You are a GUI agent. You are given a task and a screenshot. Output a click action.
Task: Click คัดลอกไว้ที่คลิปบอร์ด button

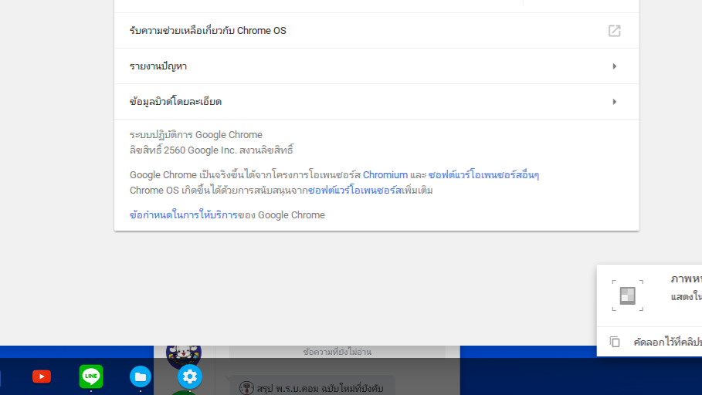(x=649, y=342)
